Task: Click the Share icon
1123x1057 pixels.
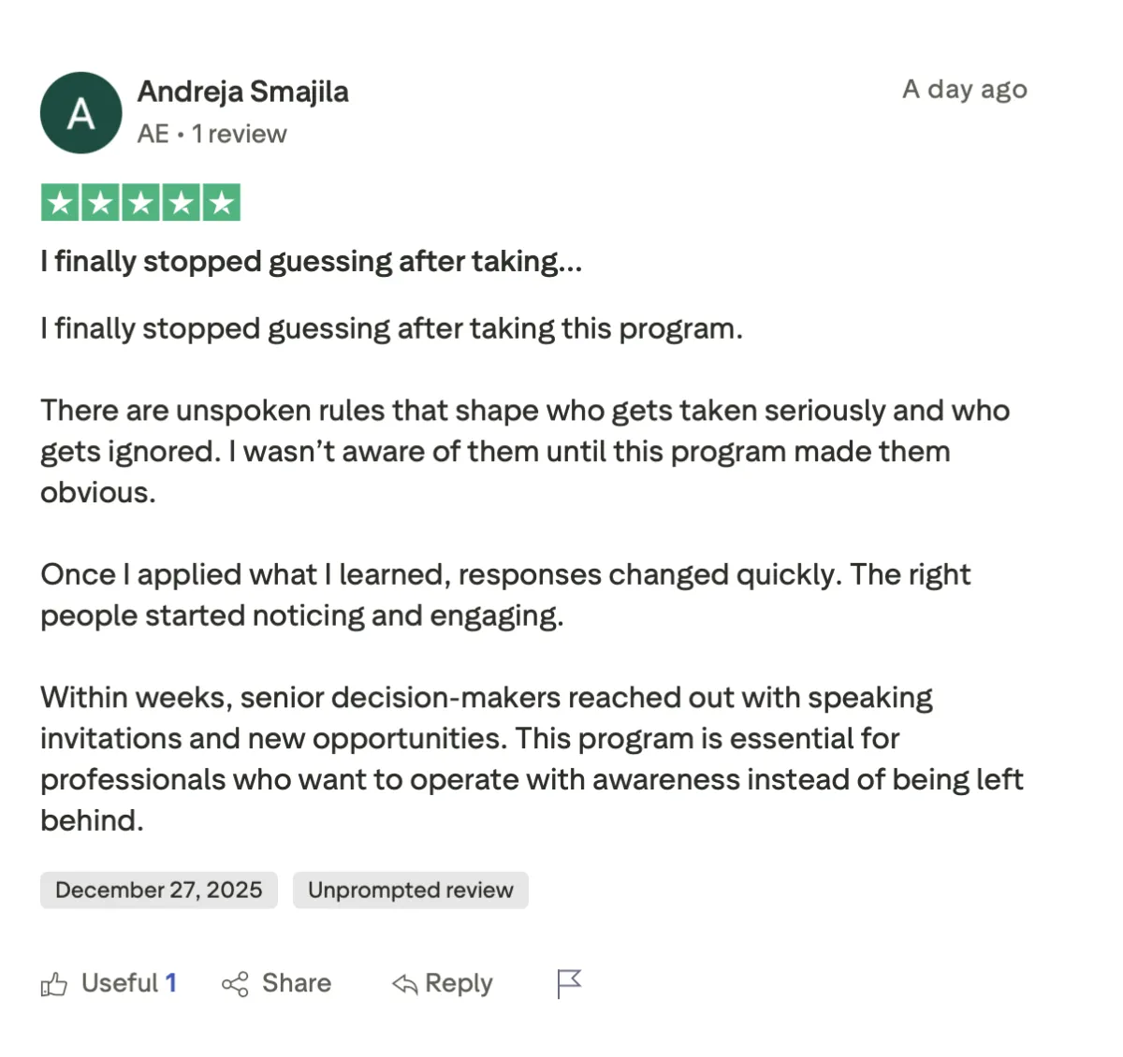Action: pyautogui.click(x=235, y=983)
